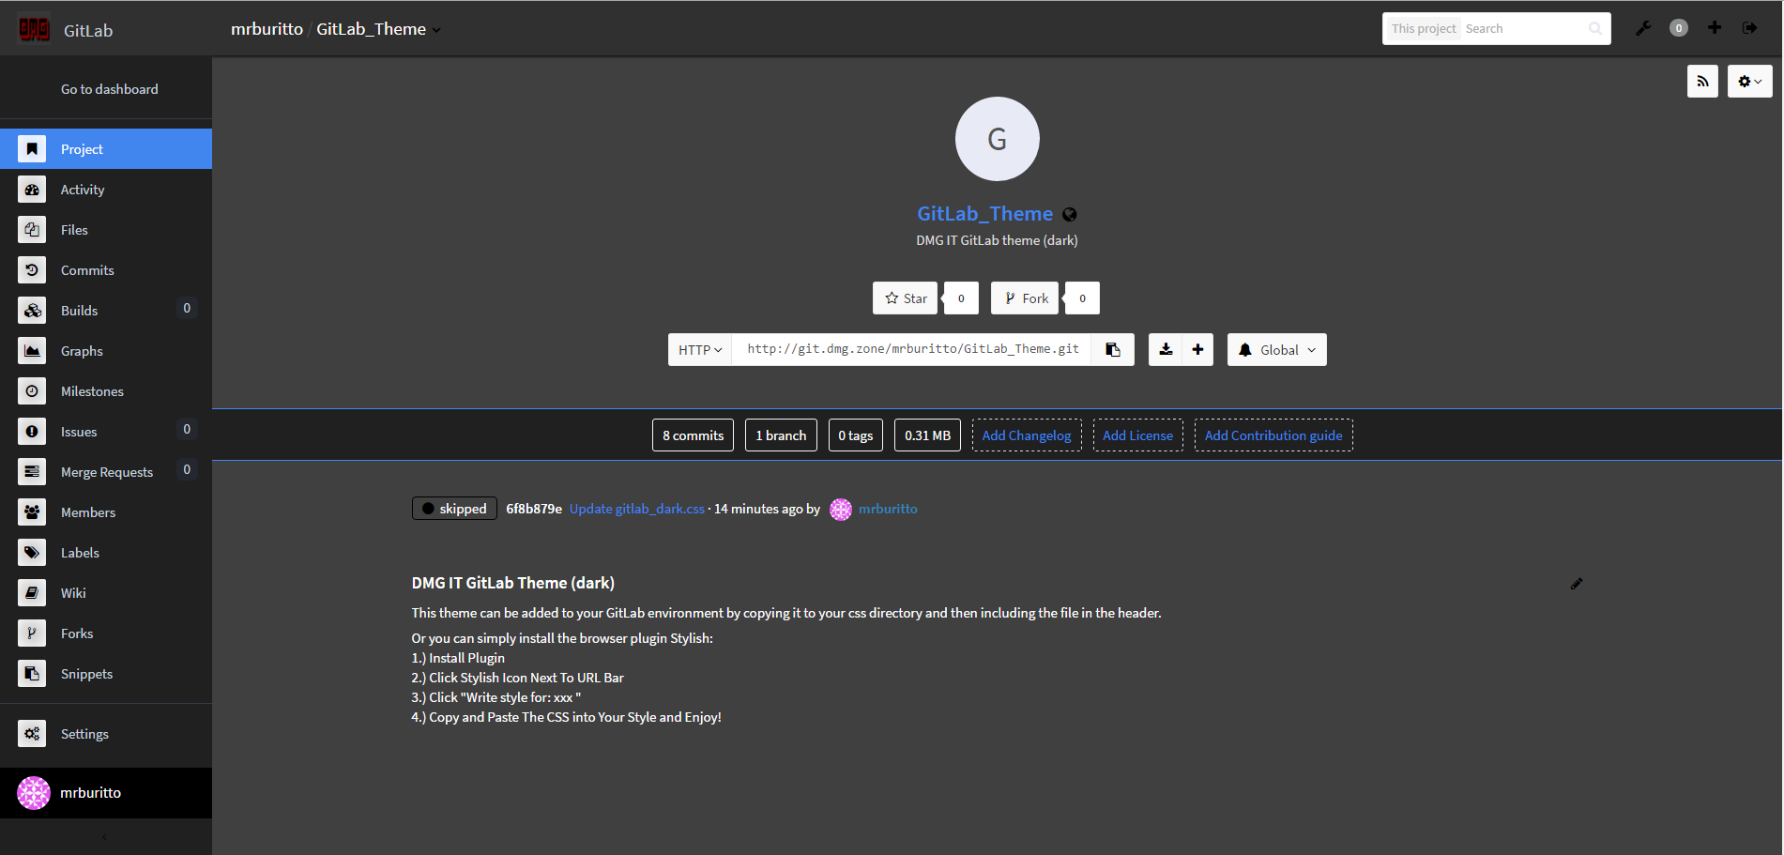
Task: Subscribe via the RSS feed icon
Action: point(1702,81)
